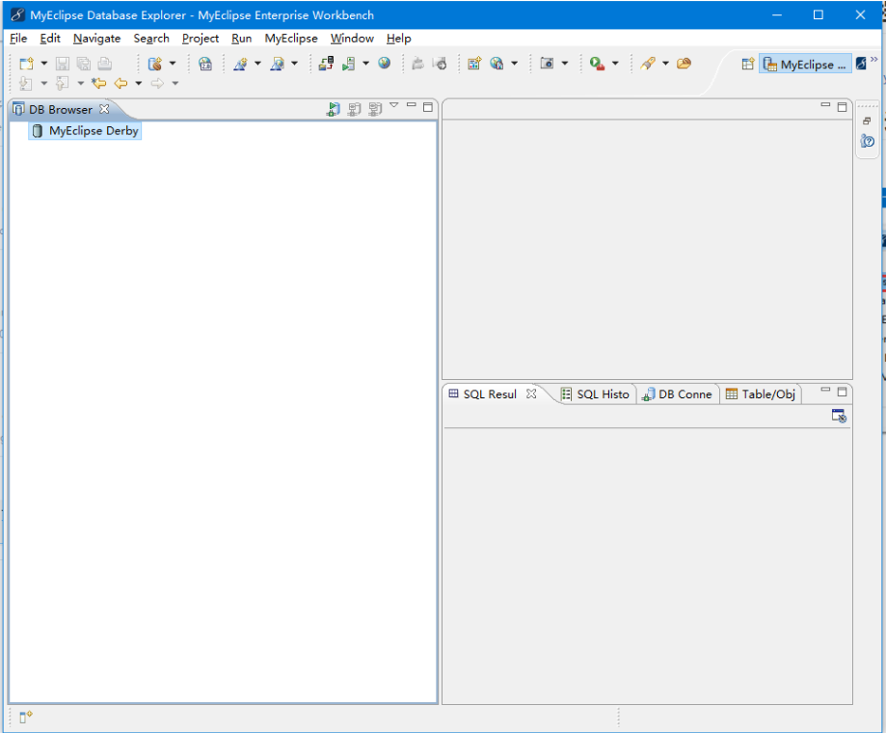
Task: Click the green run with toolbox icon
Action: click(597, 64)
